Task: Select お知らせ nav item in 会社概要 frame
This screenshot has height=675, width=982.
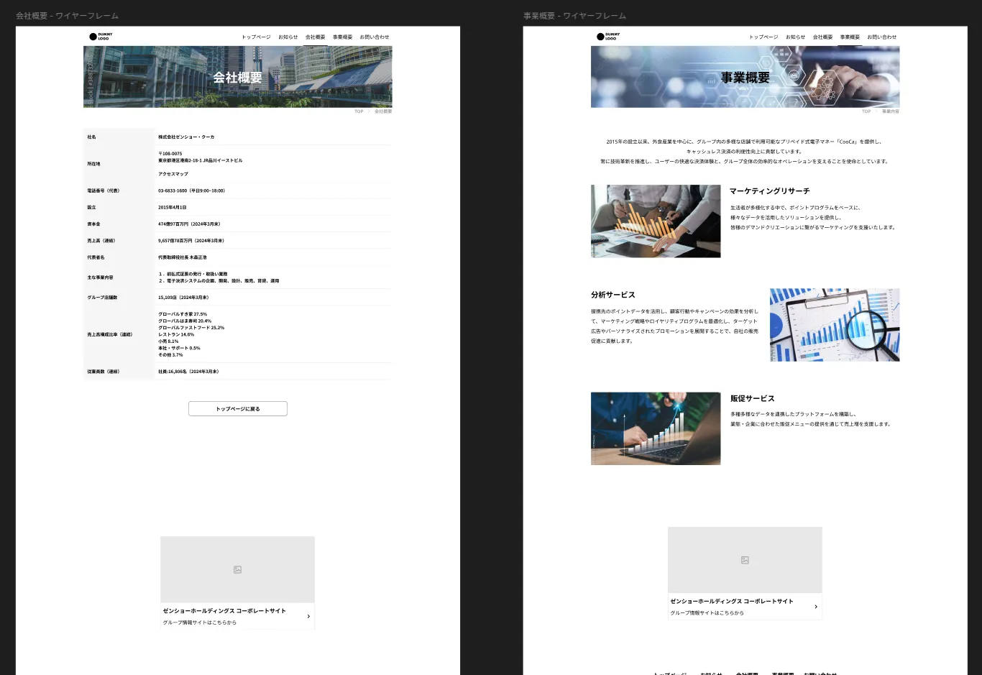Action: click(x=288, y=37)
